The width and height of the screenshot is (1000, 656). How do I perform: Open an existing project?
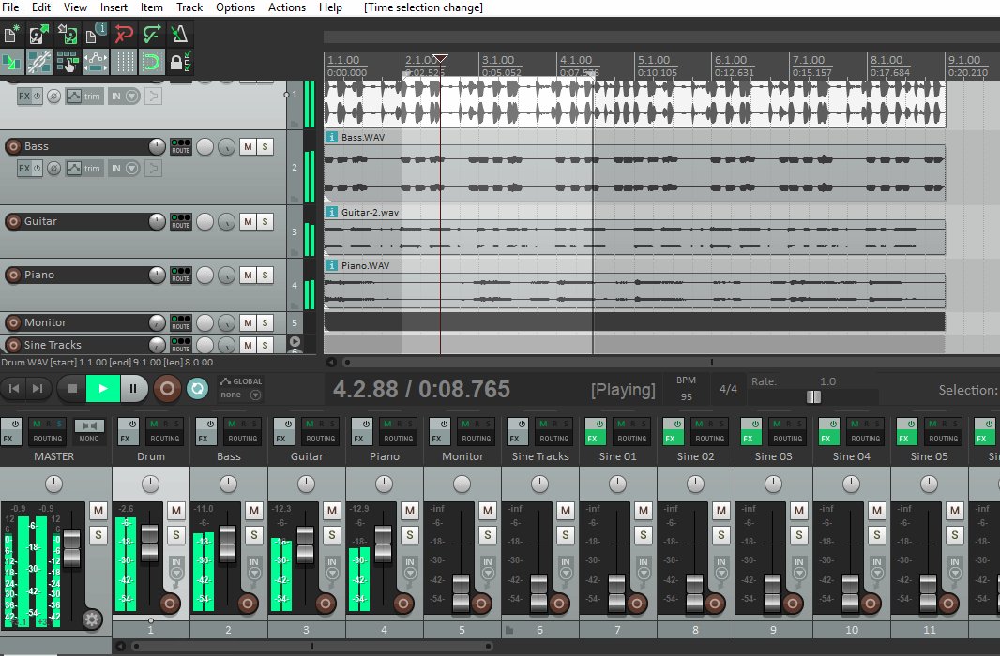39,34
